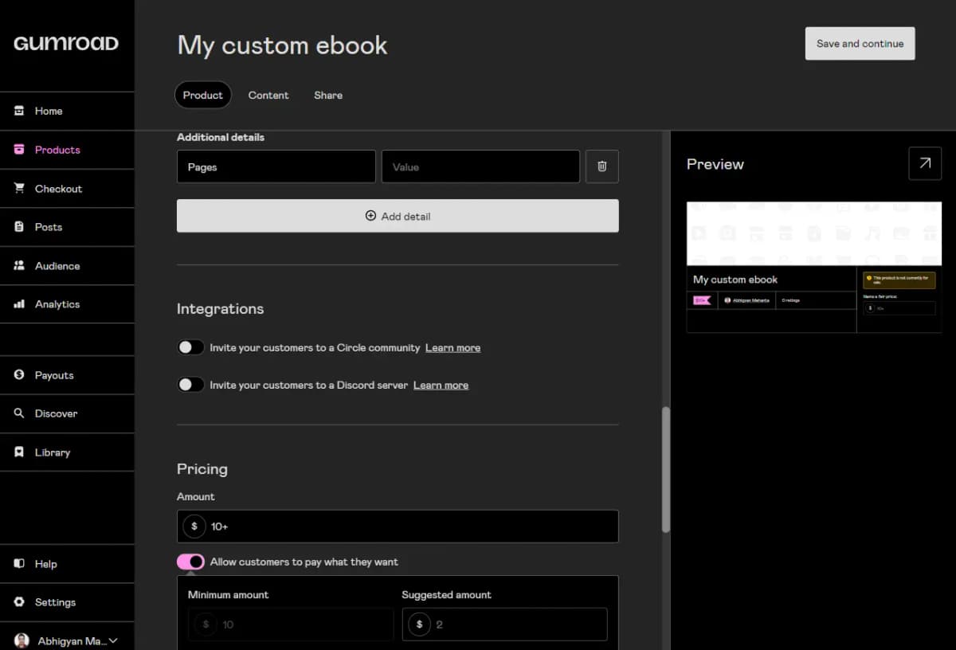Open Audience in the sidebar
This screenshot has width=956, height=650.
click(x=67, y=266)
